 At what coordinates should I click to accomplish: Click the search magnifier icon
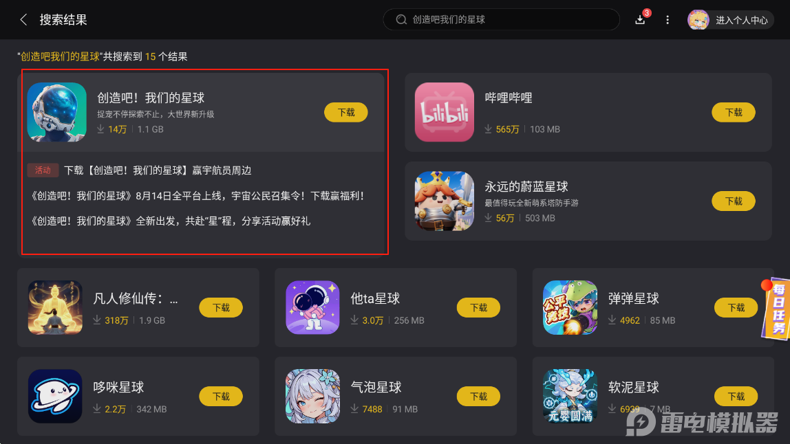click(401, 20)
